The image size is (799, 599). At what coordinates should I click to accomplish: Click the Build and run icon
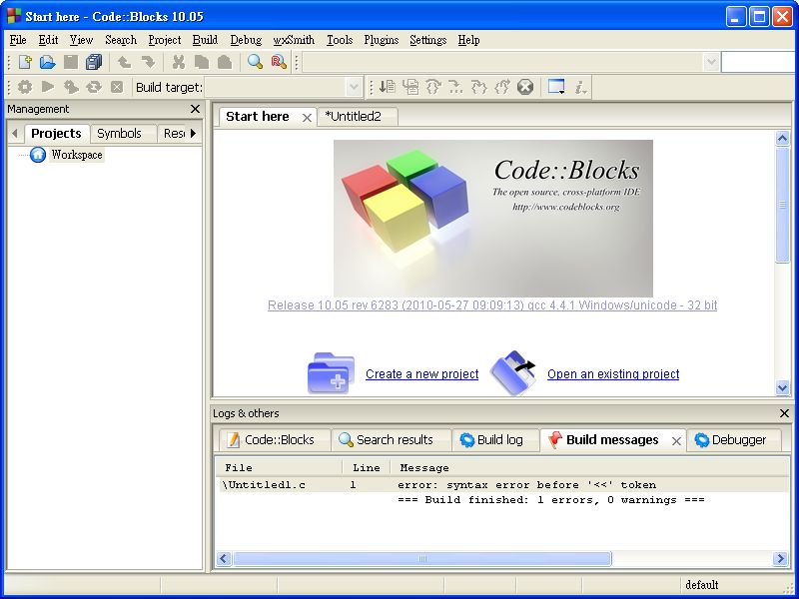click(71, 87)
